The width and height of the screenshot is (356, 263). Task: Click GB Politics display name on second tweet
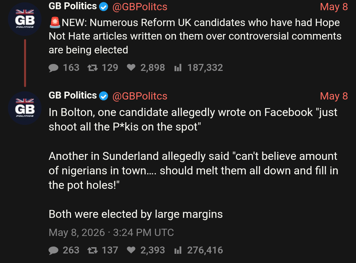tap(73, 95)
